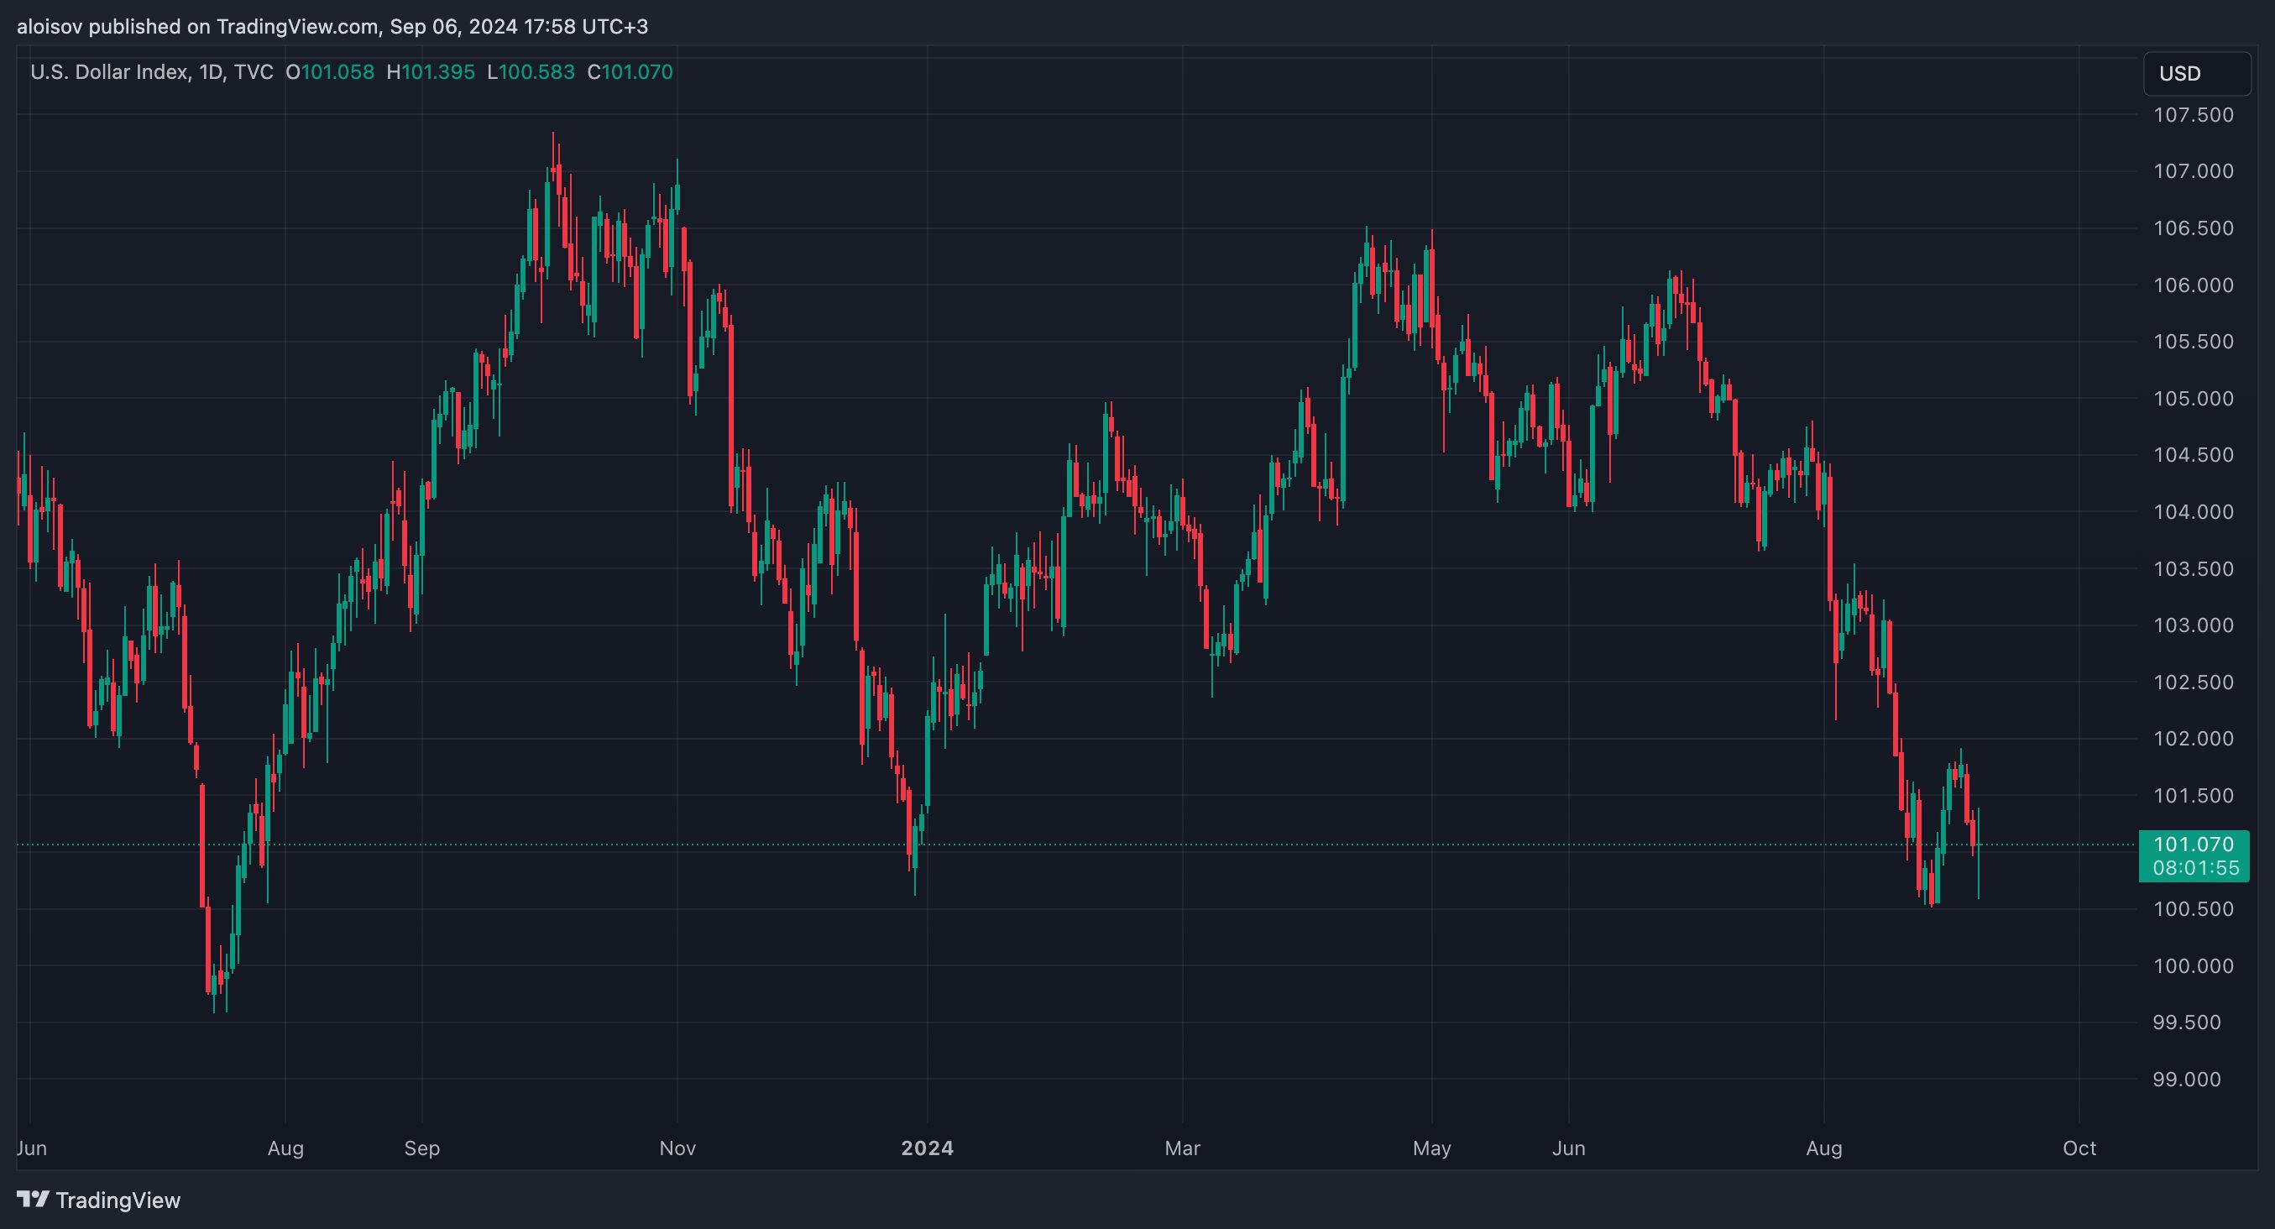This screenshot has height=1229, width=2275.
Task: Open the USD currency selector
Action: click(2195, 73)
